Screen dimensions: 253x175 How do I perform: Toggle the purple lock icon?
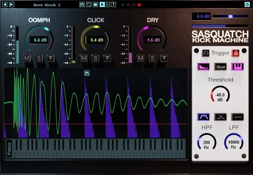(134, 4)
